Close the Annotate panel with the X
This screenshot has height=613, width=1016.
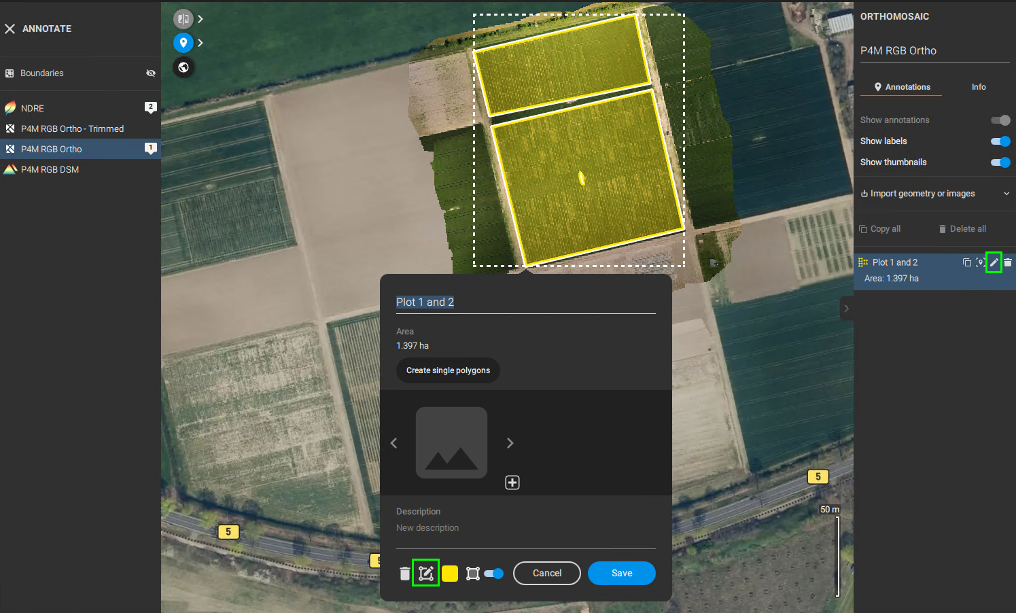(10, 29)
